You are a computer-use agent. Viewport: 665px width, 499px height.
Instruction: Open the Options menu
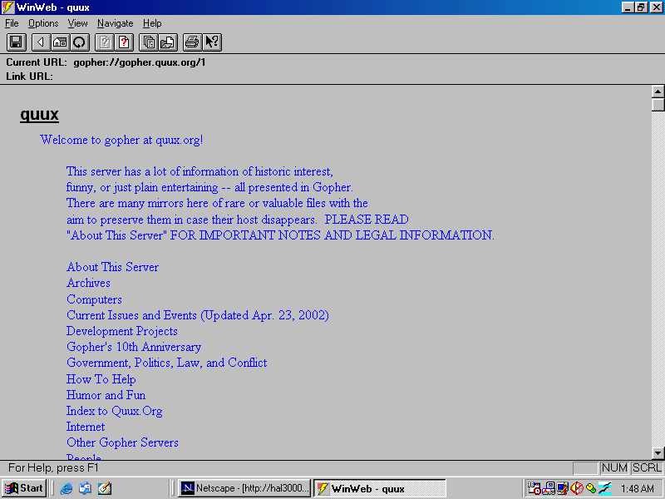click(43, 23)
